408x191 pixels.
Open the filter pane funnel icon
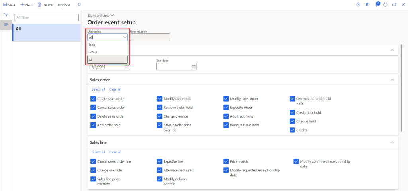pyautogui.click(x=6, y=15)
